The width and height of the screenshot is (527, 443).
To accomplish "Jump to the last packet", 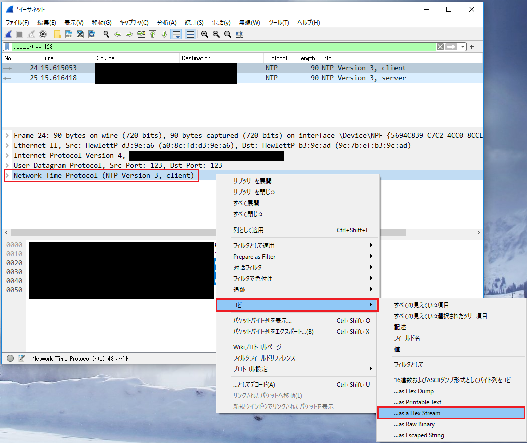I will [164, 34].
